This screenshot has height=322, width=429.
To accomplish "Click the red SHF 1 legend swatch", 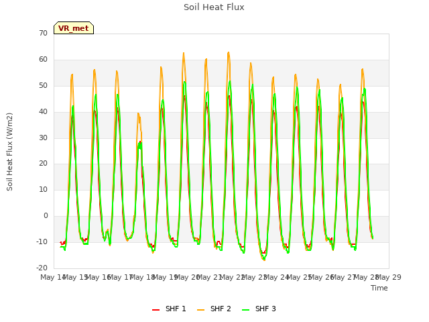I will (x=156, y=310).
